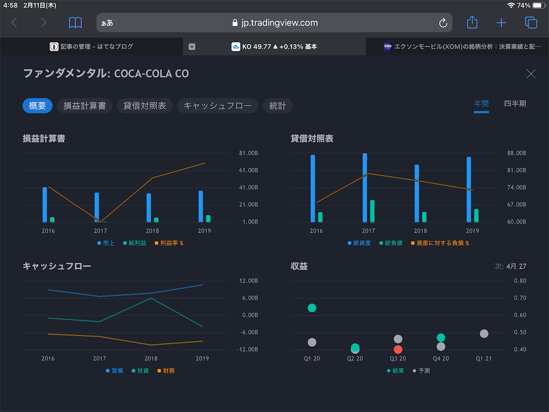Image resolution: width=549 pixels, height=412 pixels.
Task: Tap the green Q1 20 actual result dot
Action: coord(312,308)
